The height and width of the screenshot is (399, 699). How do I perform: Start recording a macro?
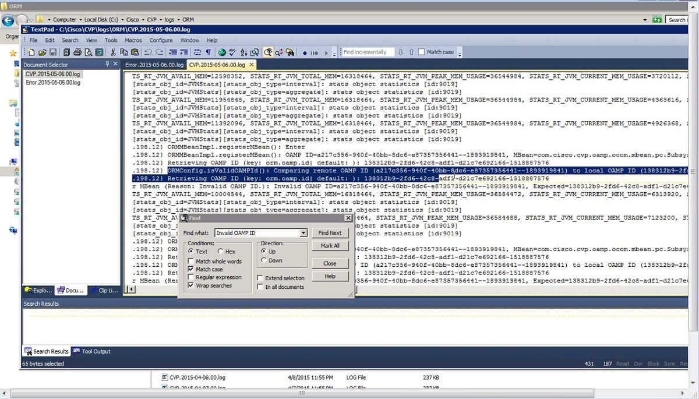click(305, 52)
